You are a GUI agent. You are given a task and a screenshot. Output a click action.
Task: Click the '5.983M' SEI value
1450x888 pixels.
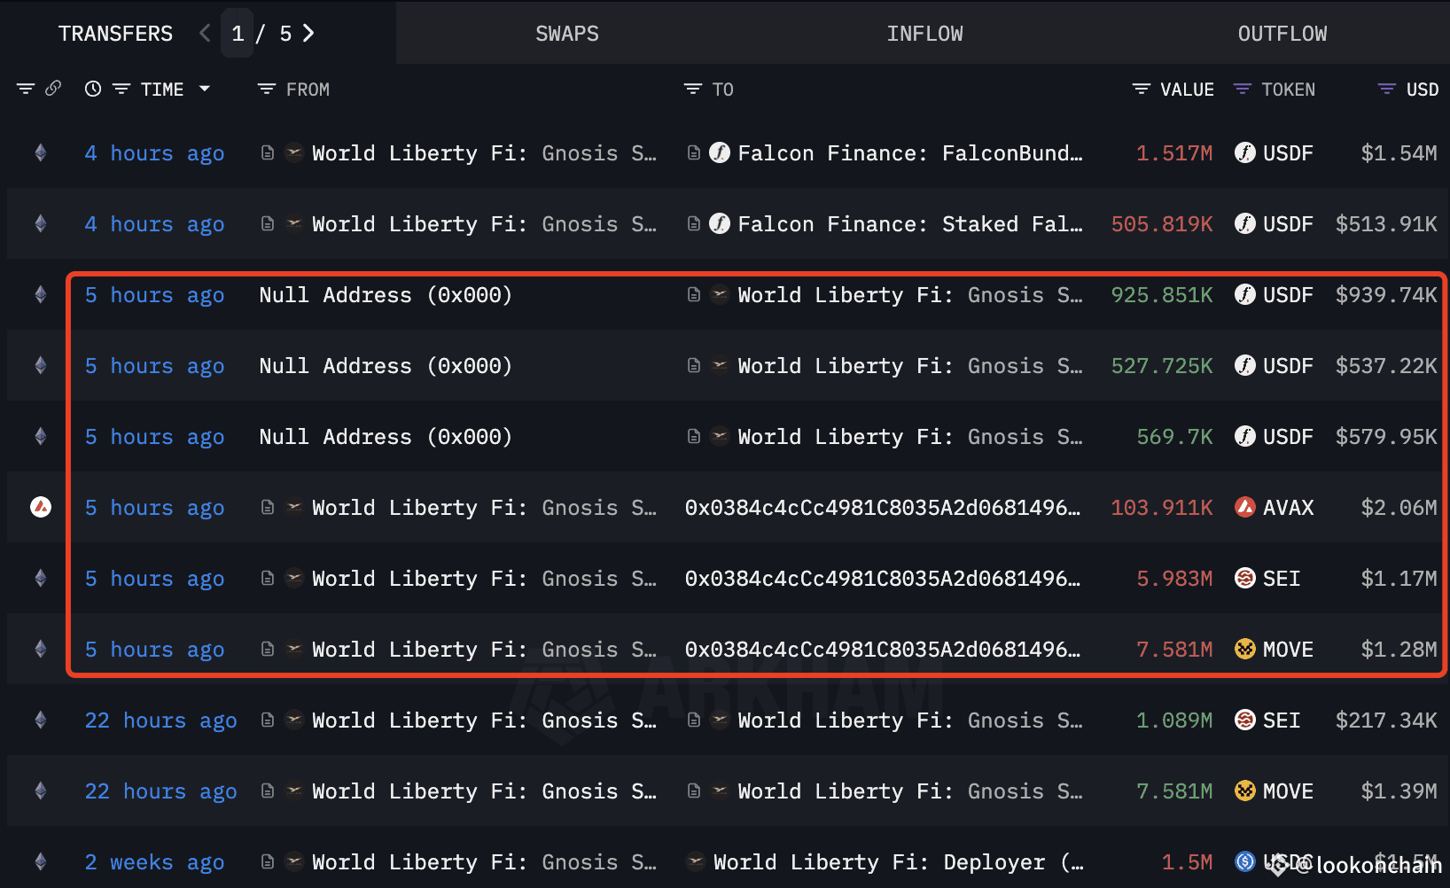(1174, 579)
